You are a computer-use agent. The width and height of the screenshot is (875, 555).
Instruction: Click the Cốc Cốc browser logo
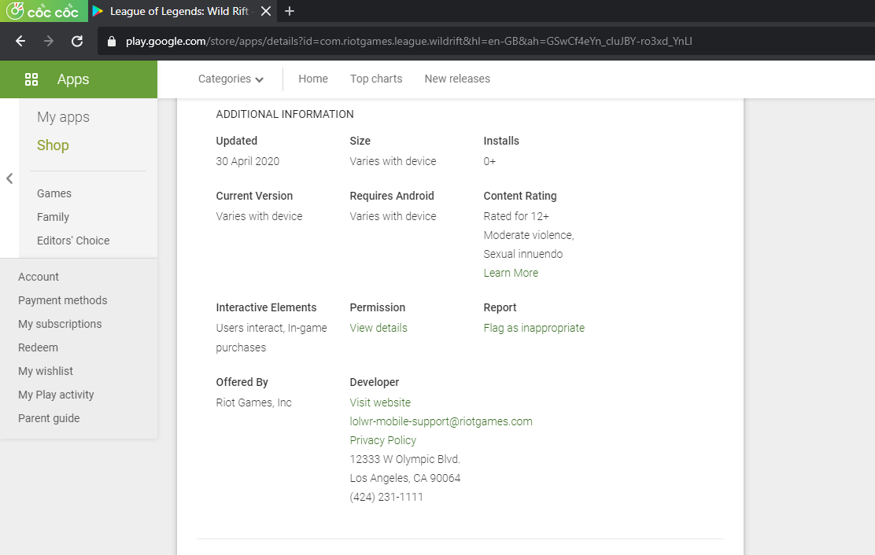pyautogui.click(x=43, y=10)
